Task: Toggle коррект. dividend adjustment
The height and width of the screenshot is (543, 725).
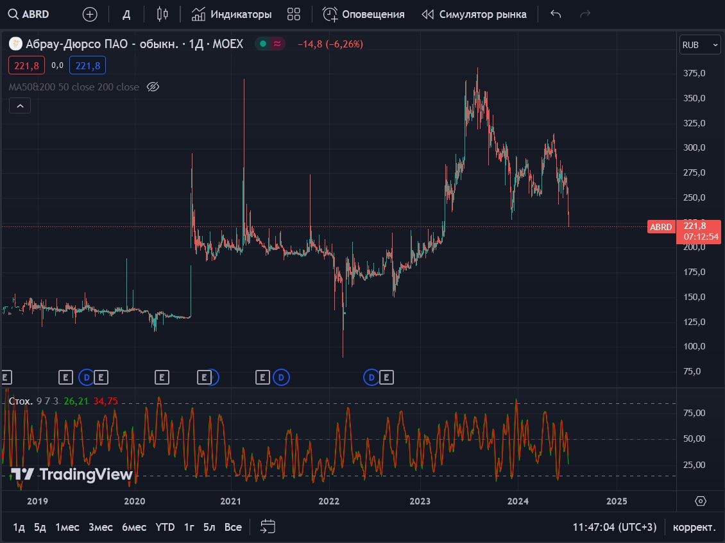Action: click(x=694, y=527)
